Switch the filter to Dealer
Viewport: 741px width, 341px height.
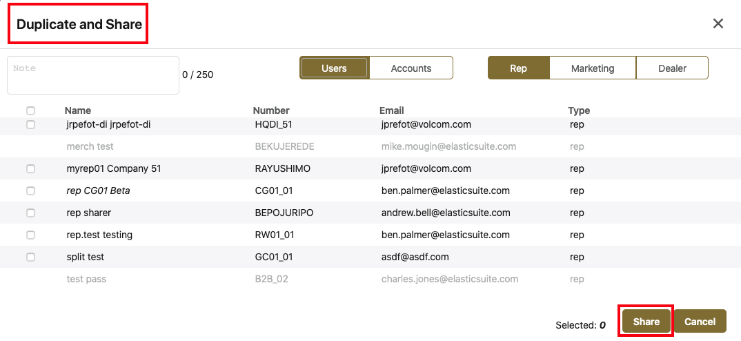coord(672,68)
